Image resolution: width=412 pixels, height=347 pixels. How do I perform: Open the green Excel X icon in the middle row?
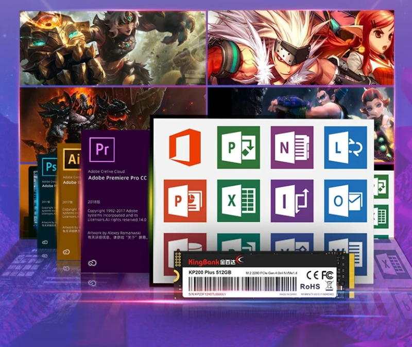coord(238,201)
